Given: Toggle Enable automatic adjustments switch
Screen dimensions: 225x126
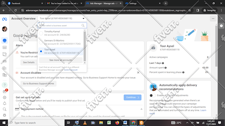Looking at the screenshot, I should pos(153,95).
